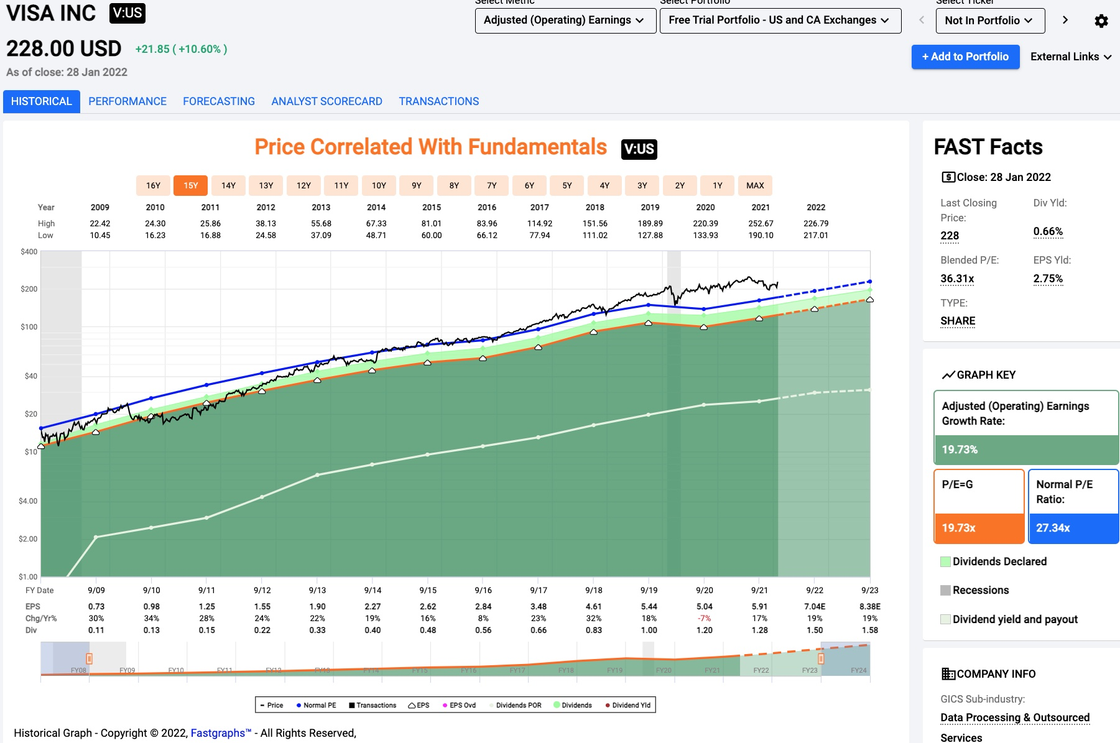Viewport: 1120px width, 743px height.
Task: Click the V:US badge next to Visa Inc
Action: [127, 13]
